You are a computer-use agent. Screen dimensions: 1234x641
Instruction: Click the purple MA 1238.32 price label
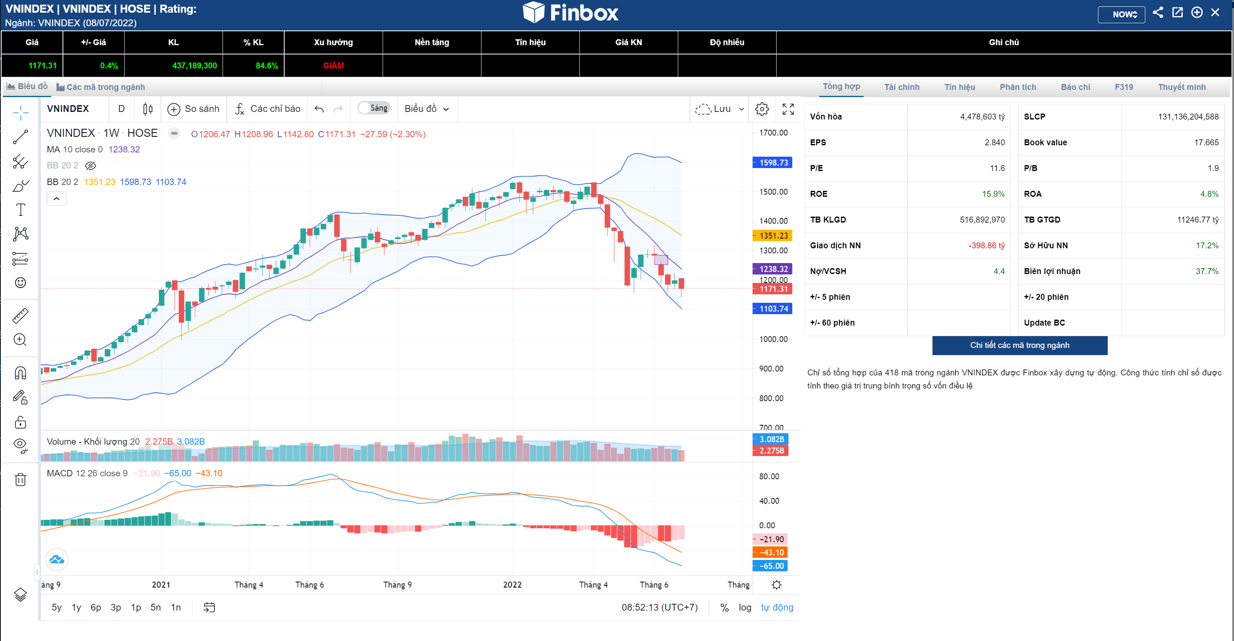coord(773,269)
